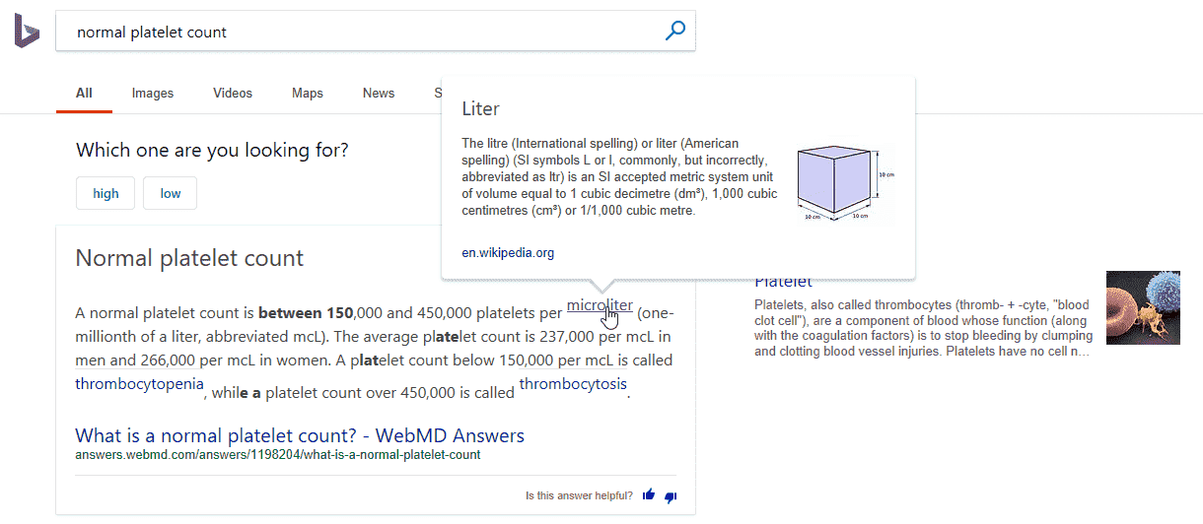Open the 'thrombocytosis' link

point(573,383)
